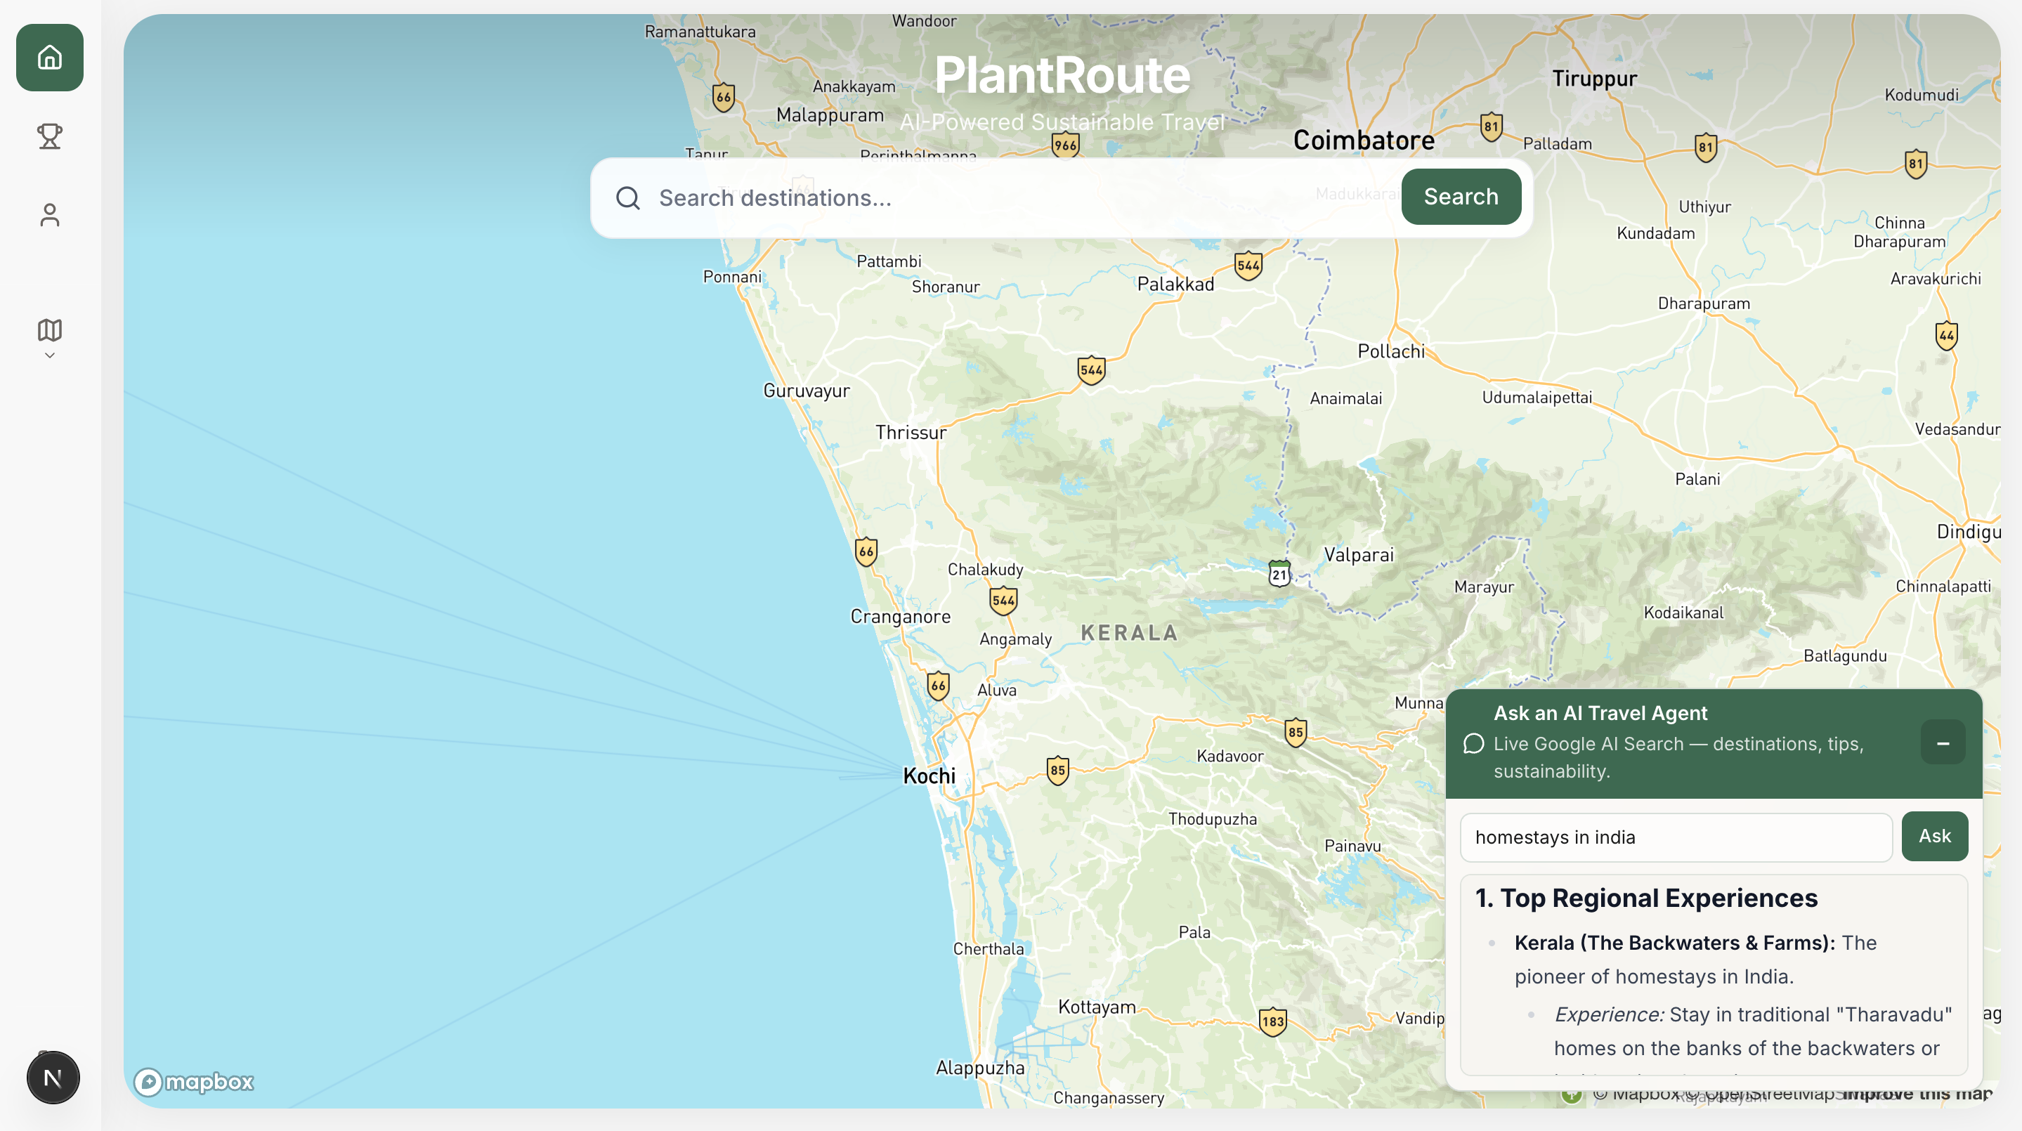Viewport: 2022px width, 1131px height.
Task: Click the chat bubble icon in AI panel
Action: [x=1473, y=743]
